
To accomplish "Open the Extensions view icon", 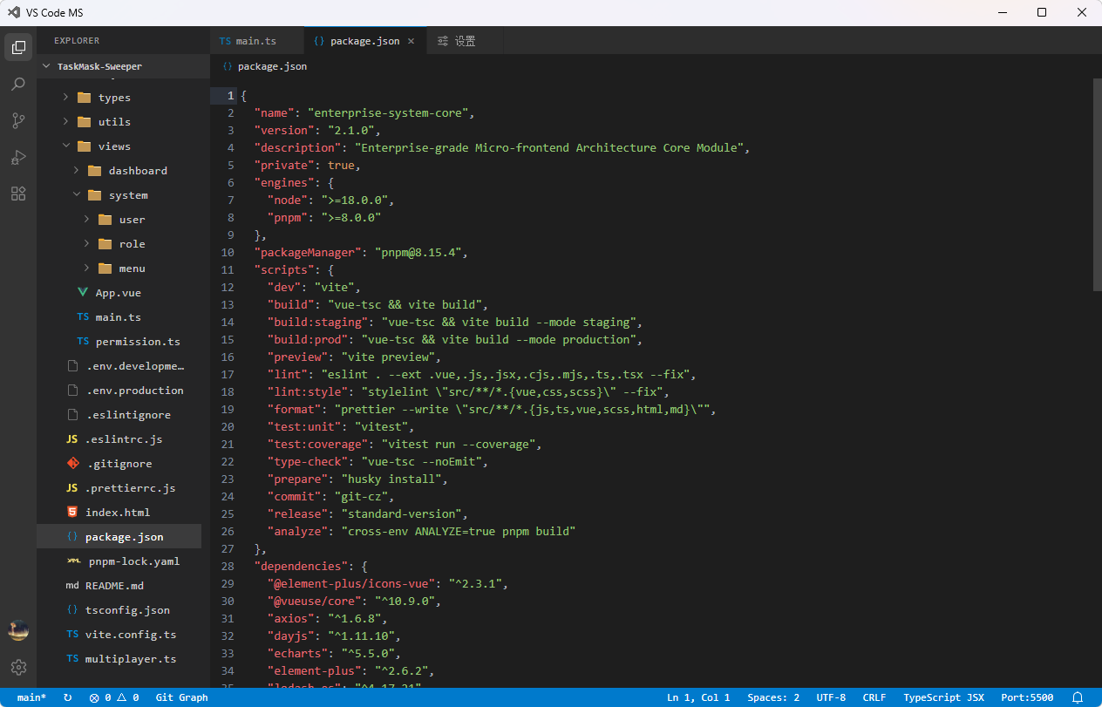I will click(x=18, y=194).
